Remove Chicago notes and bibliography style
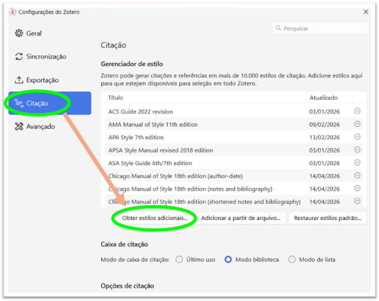 click(357, 188)
